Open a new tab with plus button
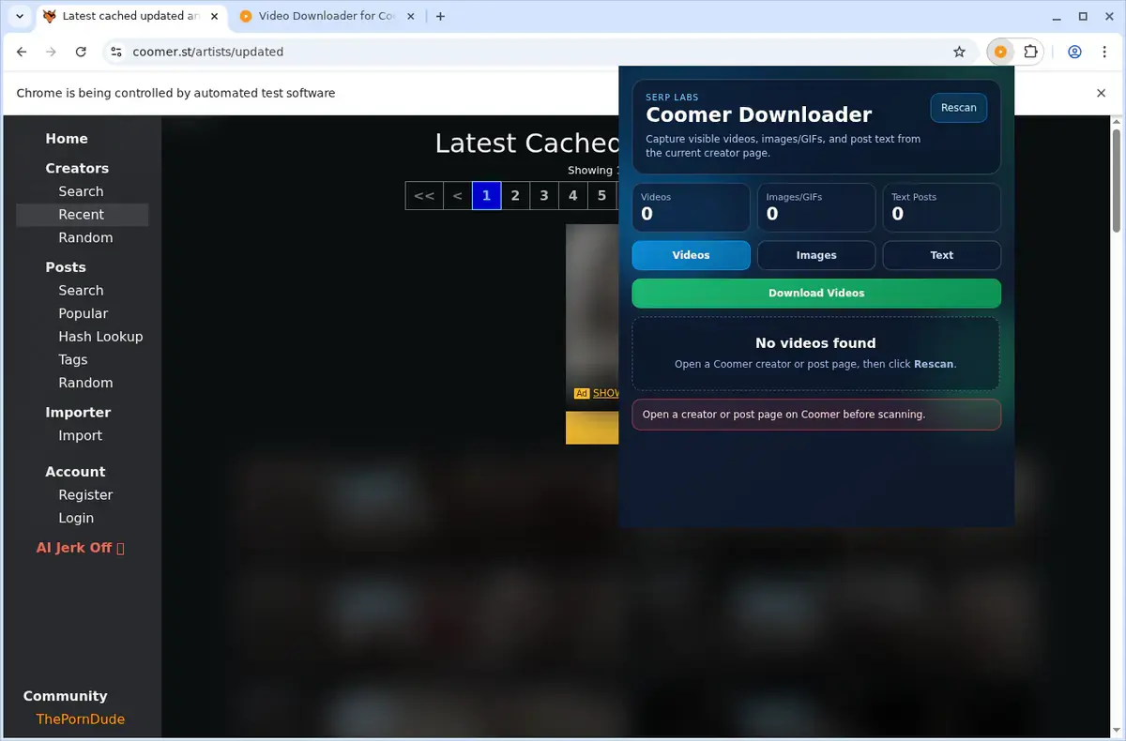The width and height of the screenshot is (1126, 741). (x=441, y=16)
